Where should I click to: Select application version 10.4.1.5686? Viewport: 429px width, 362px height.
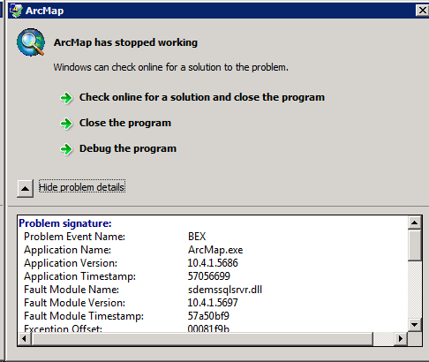[x=213, y=263]
